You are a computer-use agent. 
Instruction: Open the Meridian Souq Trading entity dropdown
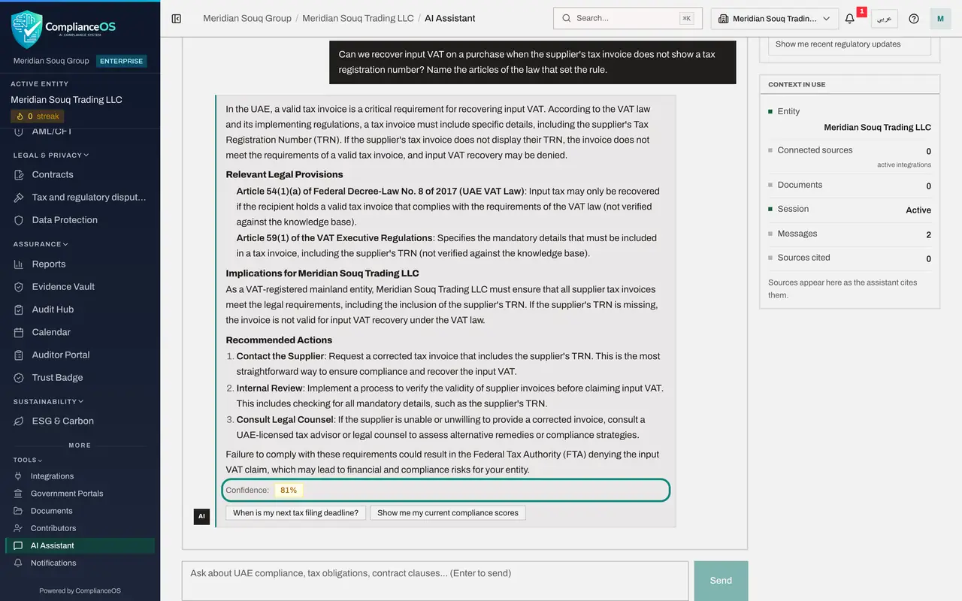[775, 19]
